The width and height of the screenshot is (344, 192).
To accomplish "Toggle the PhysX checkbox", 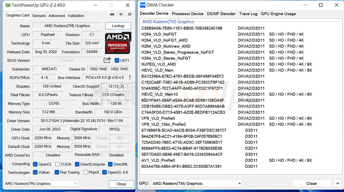I will [85, 172].
